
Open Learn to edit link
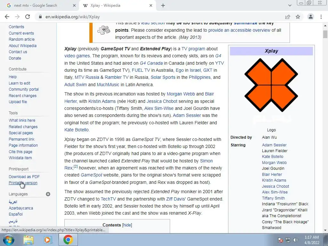point(20,83)
